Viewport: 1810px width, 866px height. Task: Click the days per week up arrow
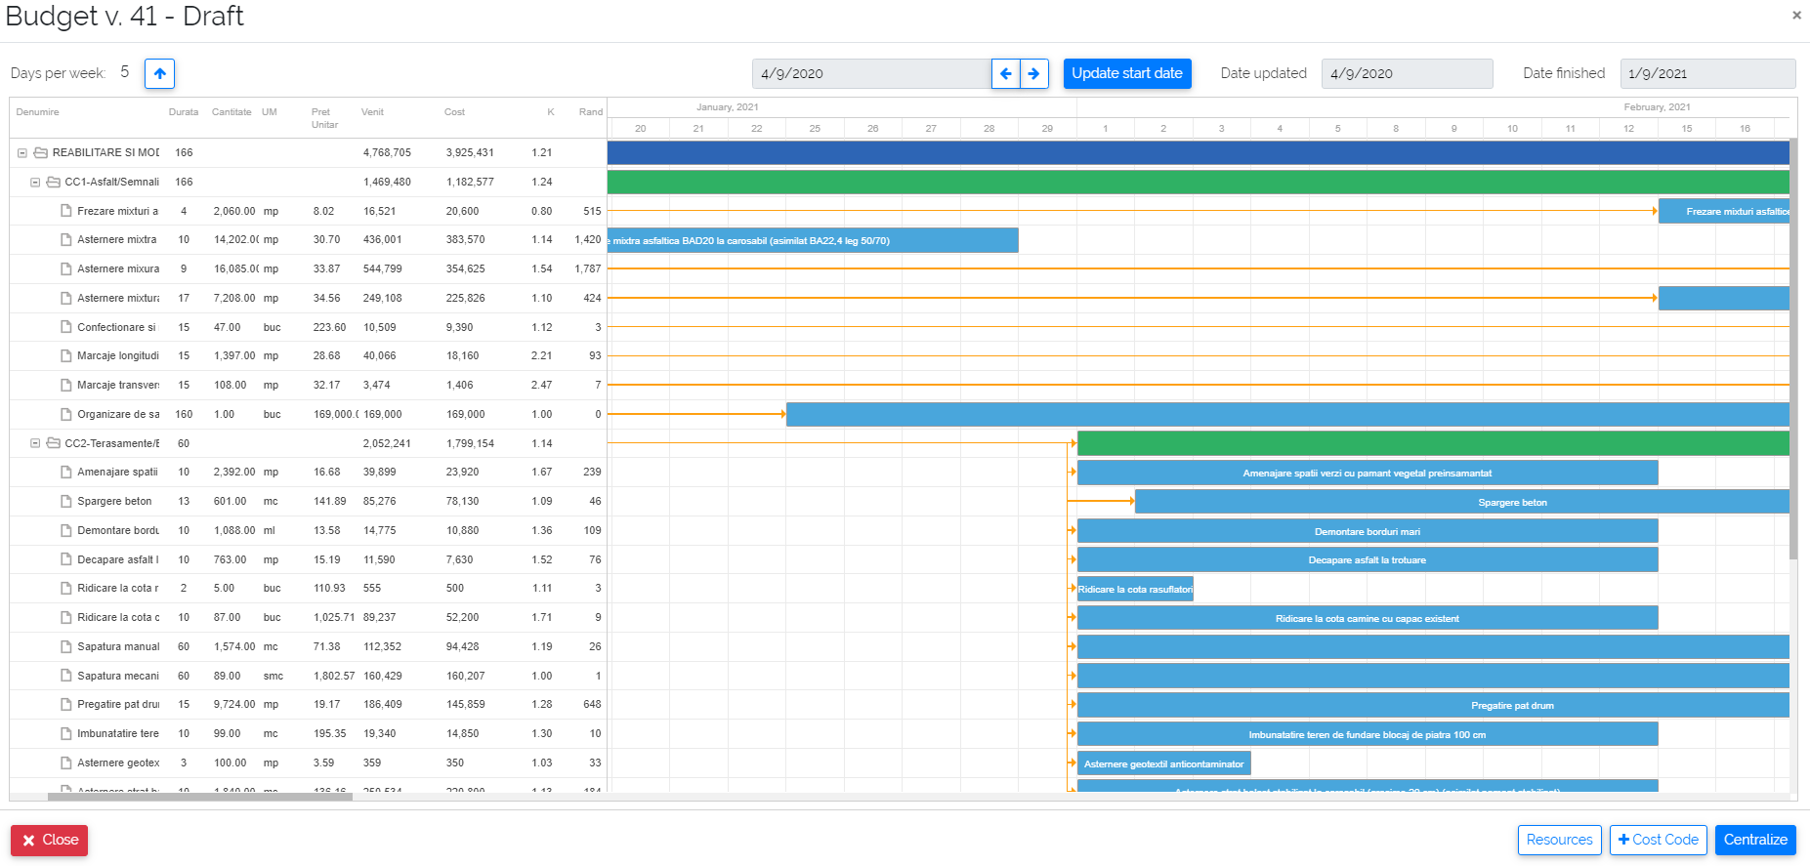159,73
